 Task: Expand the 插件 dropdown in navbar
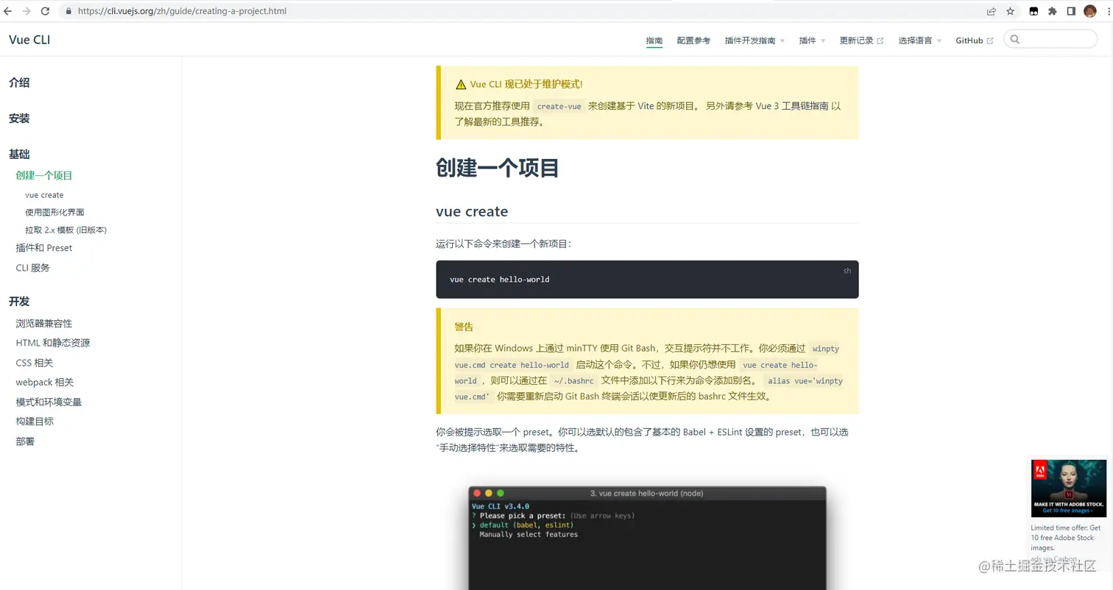(x=812, y=40)
